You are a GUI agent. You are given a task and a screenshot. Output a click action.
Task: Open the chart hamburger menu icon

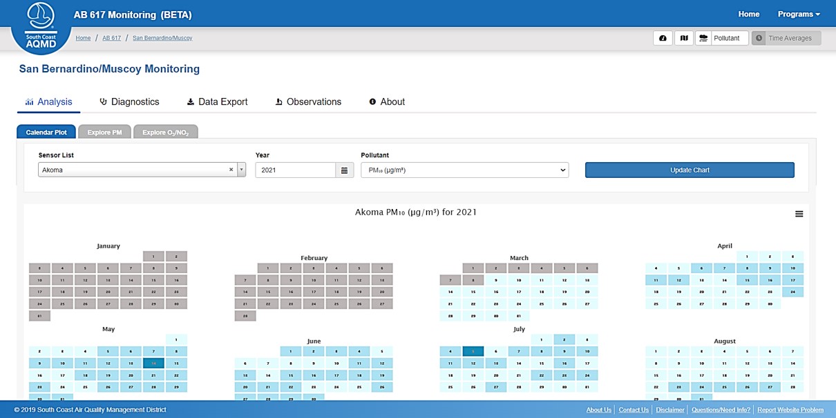pos(799,214)
